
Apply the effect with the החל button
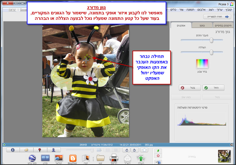pyautogui.click(x=214, y=88)
